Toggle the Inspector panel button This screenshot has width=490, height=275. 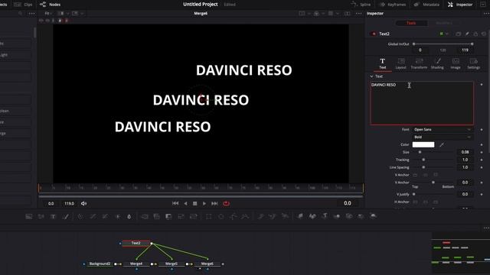click(x=460, y=5)
